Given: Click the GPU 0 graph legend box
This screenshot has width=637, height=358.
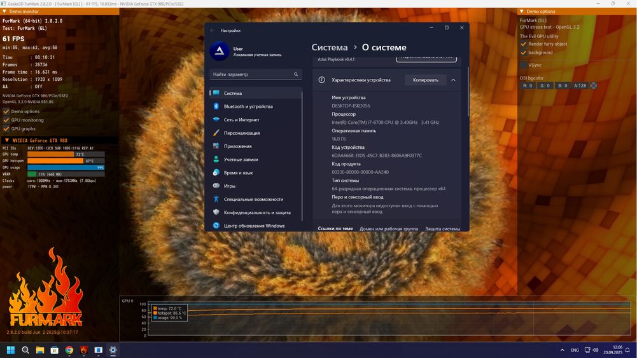Looking at the screenshot, I should click(x=169, y=313).
